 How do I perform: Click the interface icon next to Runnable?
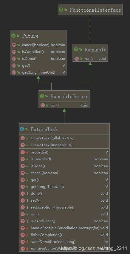click(x=76, y=49)
